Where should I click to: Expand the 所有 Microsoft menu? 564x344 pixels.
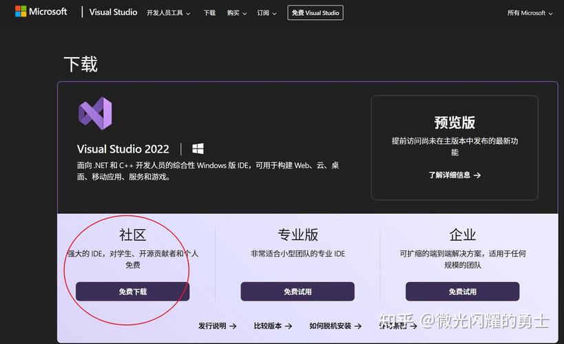530,13
